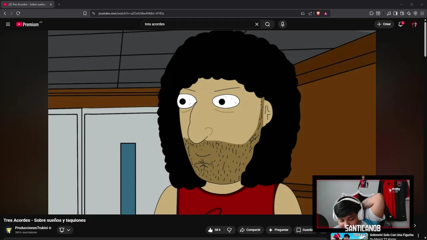
Task: Open Sobreviví Solo recommended video thumbnail
Action: (x=349, y=236)
